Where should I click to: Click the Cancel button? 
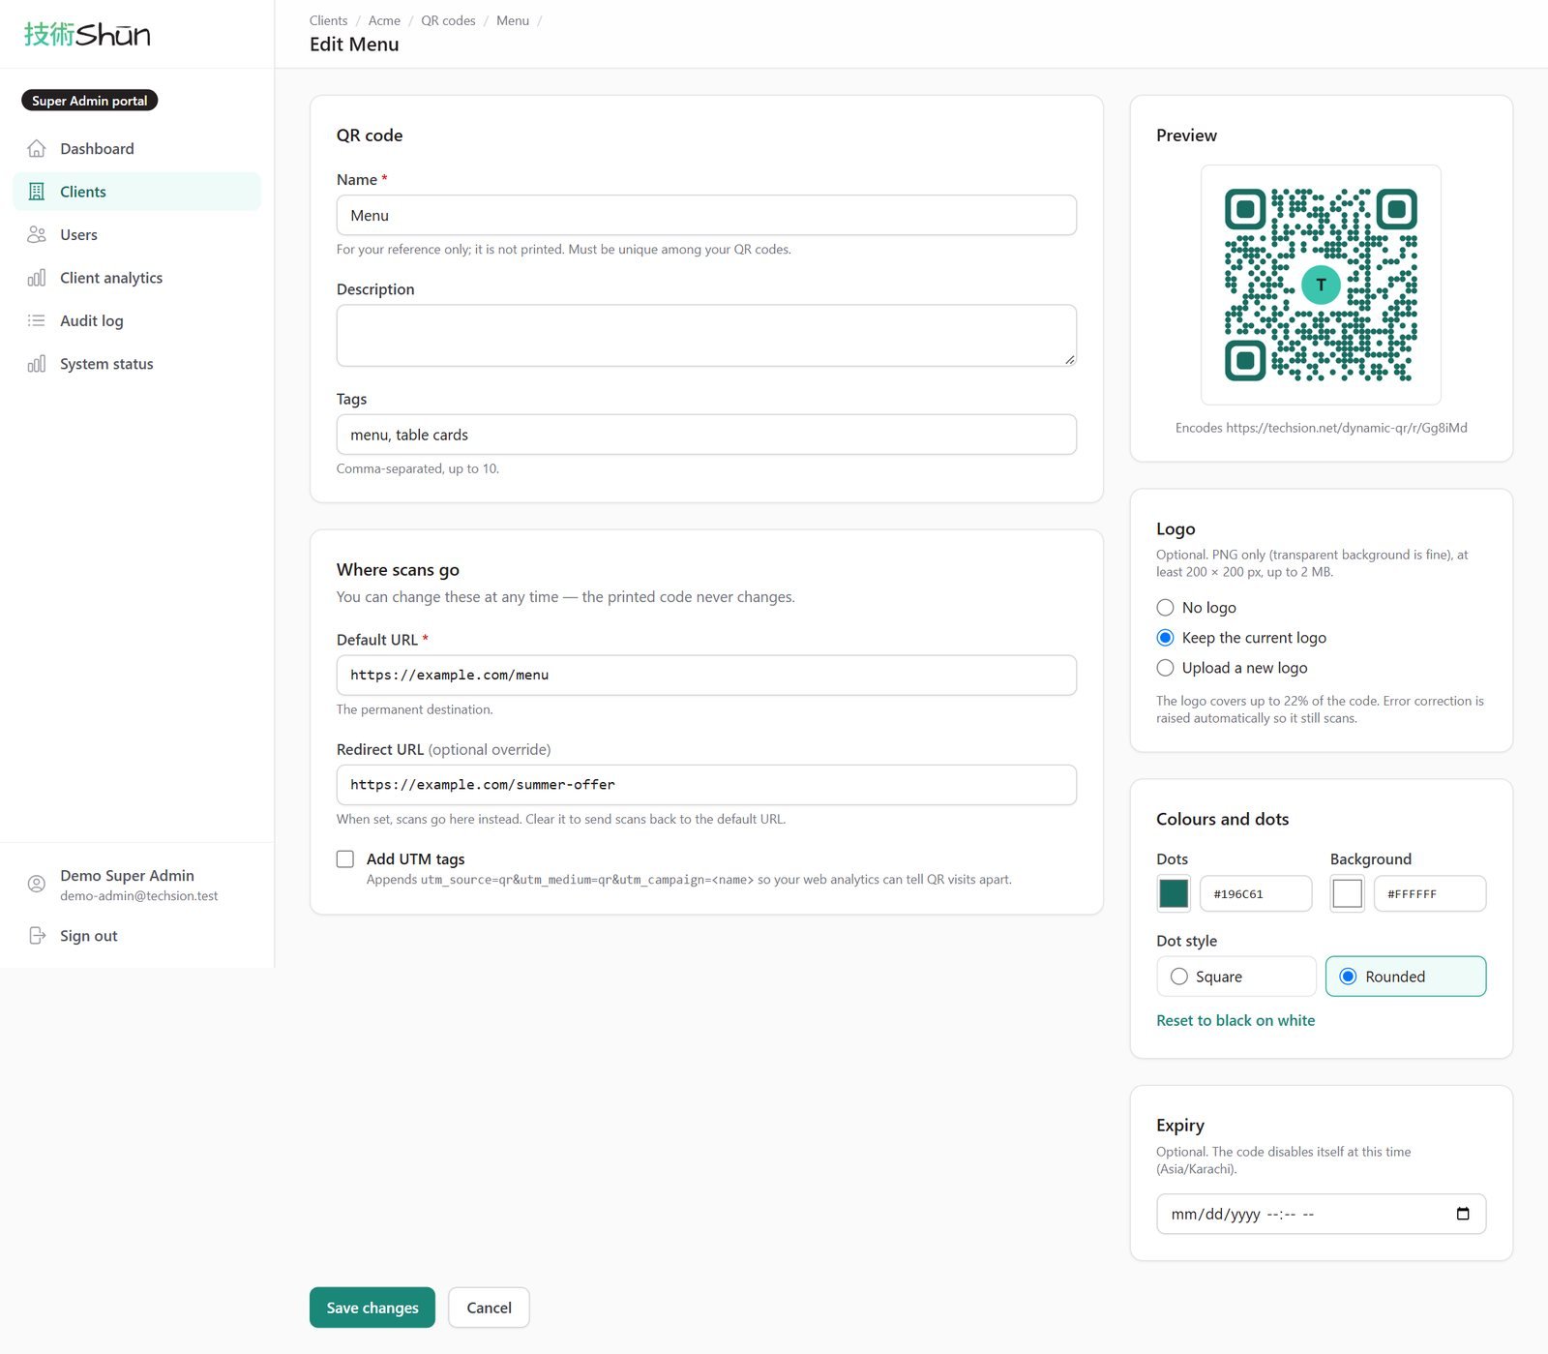(x=489, y=1308)
